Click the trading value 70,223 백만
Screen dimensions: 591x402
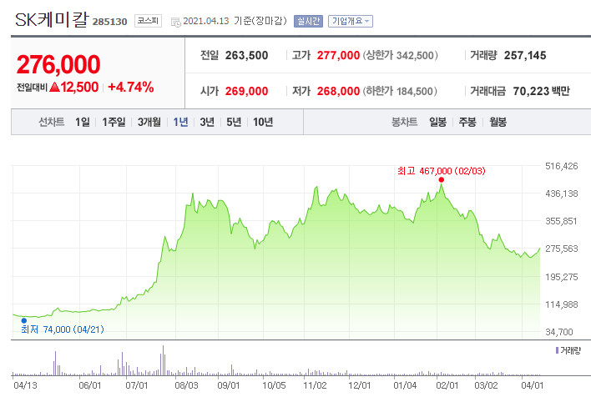coord(541,91)
